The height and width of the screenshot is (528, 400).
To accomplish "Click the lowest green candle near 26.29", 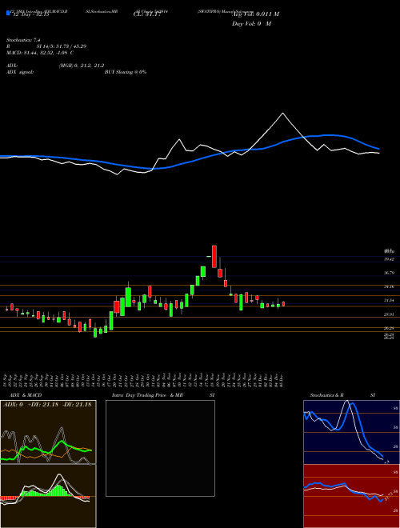I will click(x=95, y=333).
